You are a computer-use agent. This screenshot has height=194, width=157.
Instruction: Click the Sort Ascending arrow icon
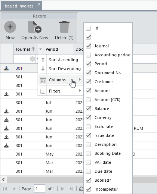point(43,60)
